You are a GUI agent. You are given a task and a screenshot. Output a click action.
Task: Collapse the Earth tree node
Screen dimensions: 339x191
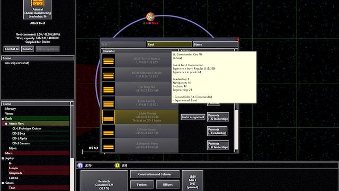(3, 119)
